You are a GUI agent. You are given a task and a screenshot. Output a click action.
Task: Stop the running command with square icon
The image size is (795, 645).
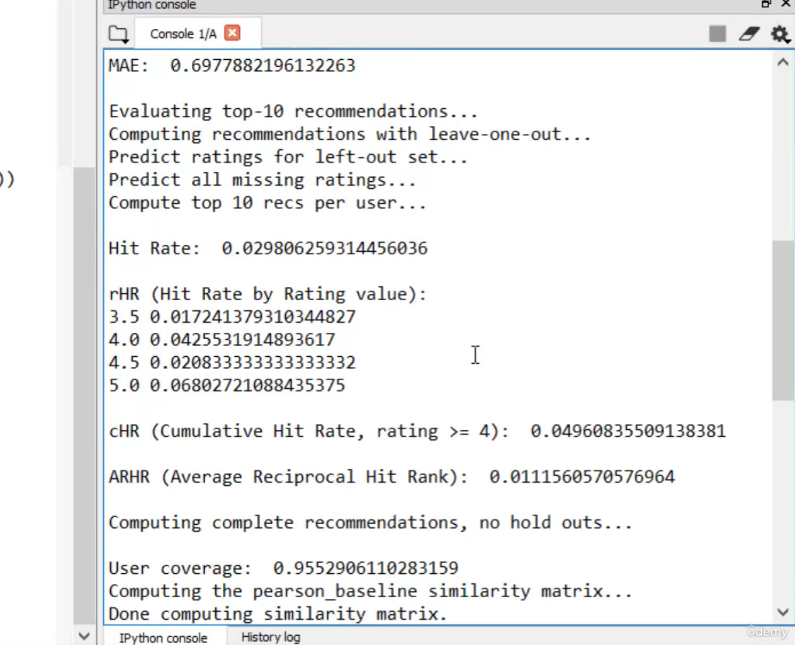click(x=717, y=33)
